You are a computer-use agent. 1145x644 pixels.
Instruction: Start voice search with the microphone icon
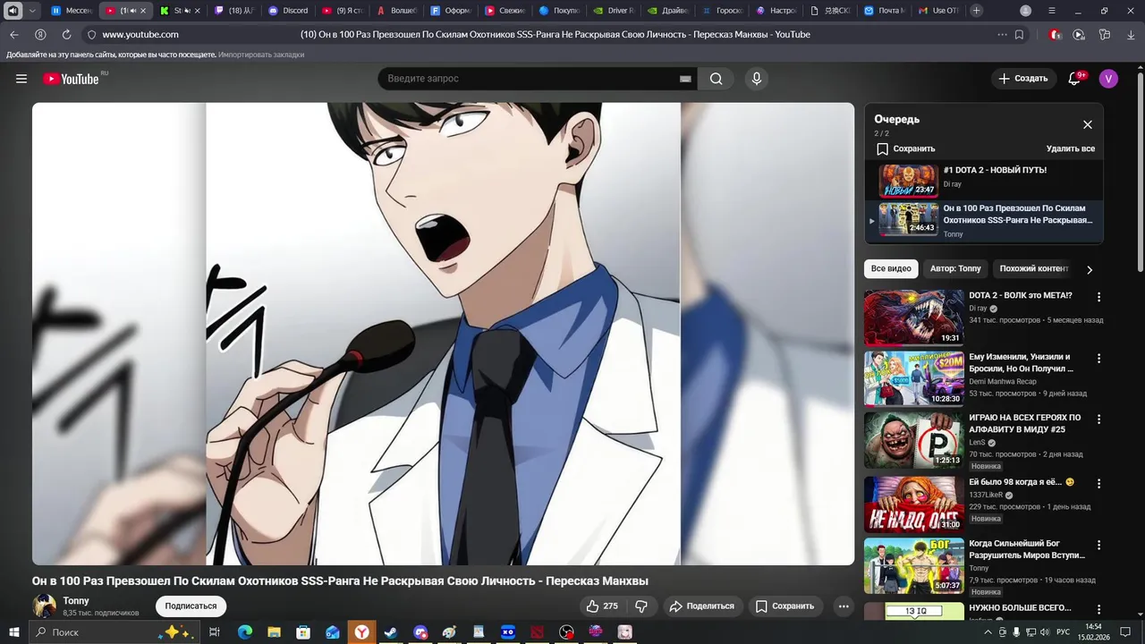(757, 79)
